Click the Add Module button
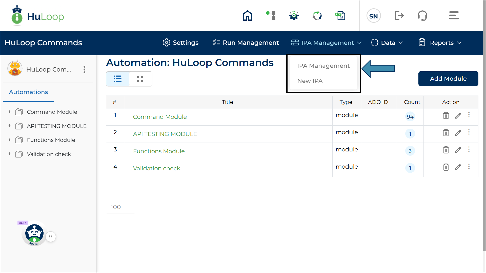486x273 pixels. pos(448,79)
